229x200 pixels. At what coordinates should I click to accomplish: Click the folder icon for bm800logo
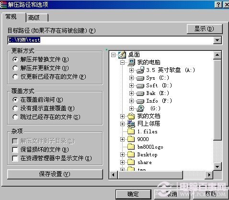coord(131,147)
